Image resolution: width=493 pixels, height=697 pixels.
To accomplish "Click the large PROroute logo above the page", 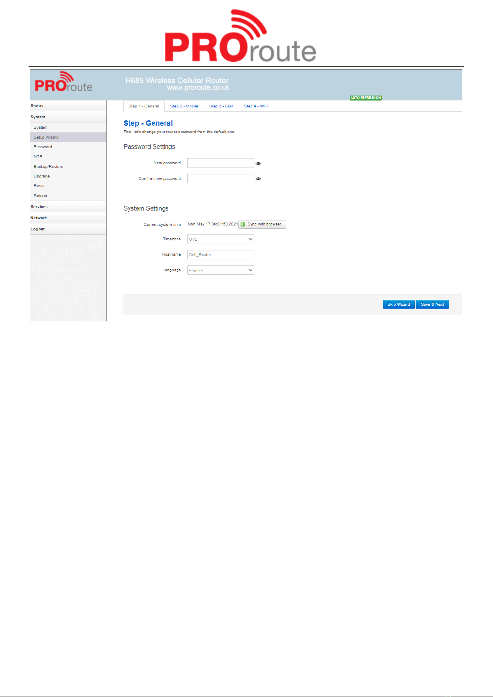I will [x=241, y=36].
